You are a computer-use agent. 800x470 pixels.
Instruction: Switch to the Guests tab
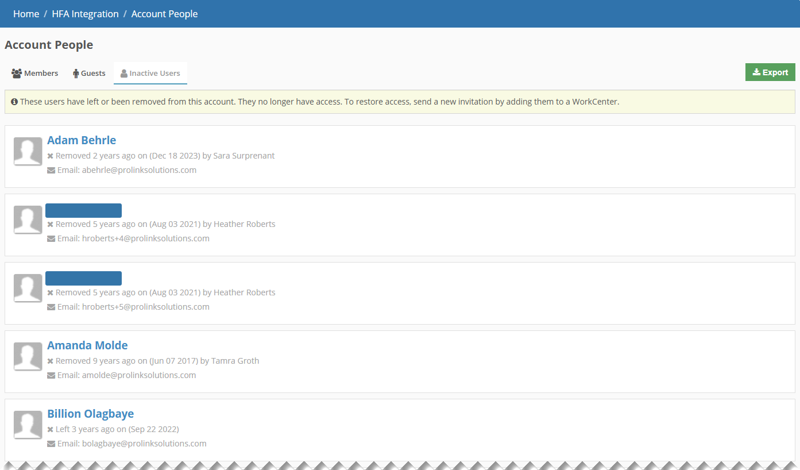coord(89,73)
